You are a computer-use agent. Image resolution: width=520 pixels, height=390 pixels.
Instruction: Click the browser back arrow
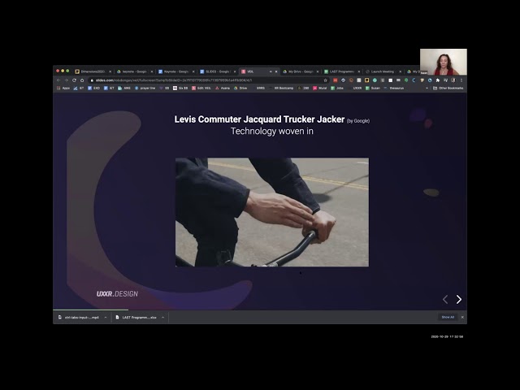[58, 80]
